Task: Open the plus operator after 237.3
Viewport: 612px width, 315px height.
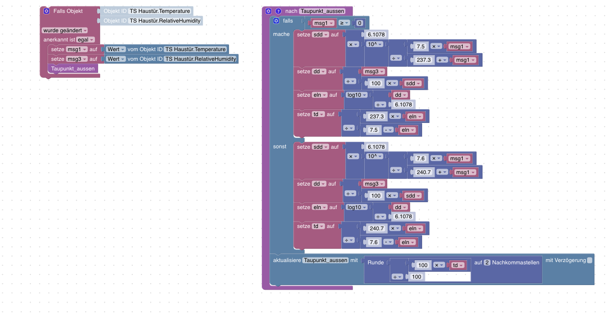Action: 442,60
